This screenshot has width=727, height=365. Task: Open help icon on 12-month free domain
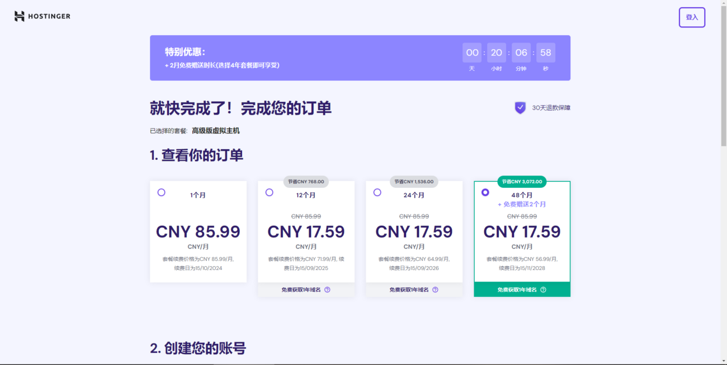[327, 290]
